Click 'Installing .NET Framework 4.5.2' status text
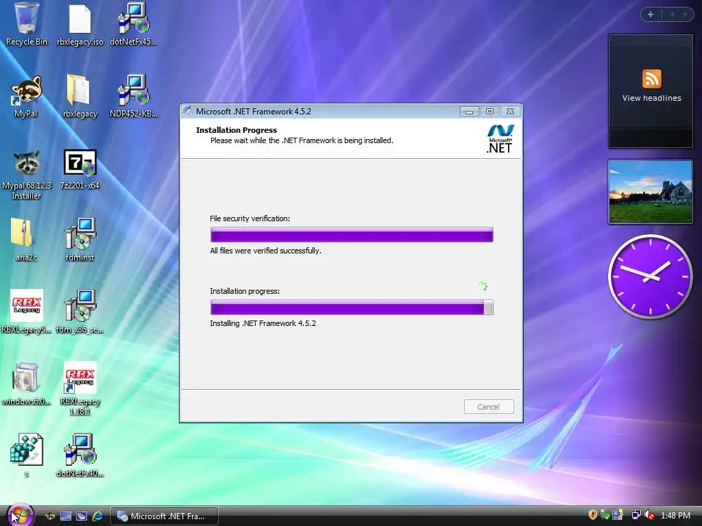Image resolution: width=702 pixels, height=526 pixels. pos(263,323)
